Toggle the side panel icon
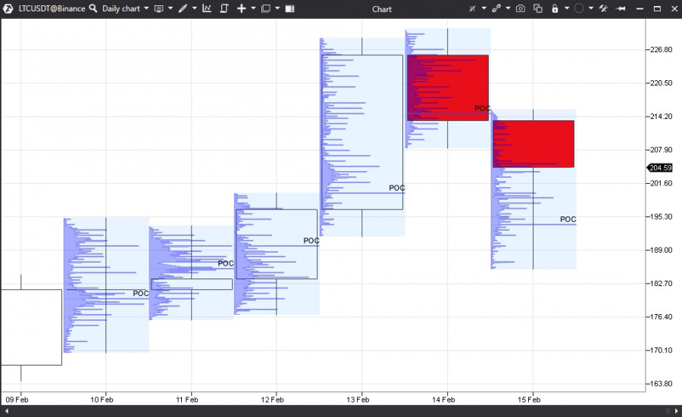Image resolution: width=682 pixels, height=417 pixels. tap(289, 8)
